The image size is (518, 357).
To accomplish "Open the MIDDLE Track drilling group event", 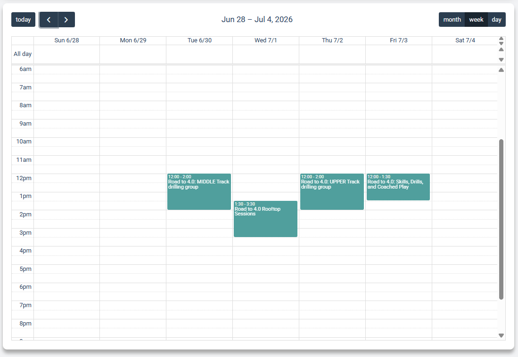I will pos(199,191).
